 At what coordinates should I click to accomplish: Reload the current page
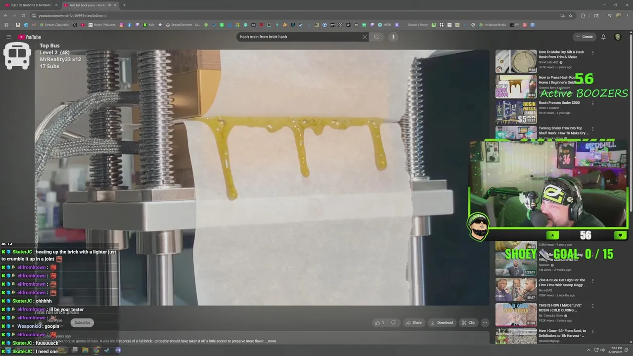[23, 15]
